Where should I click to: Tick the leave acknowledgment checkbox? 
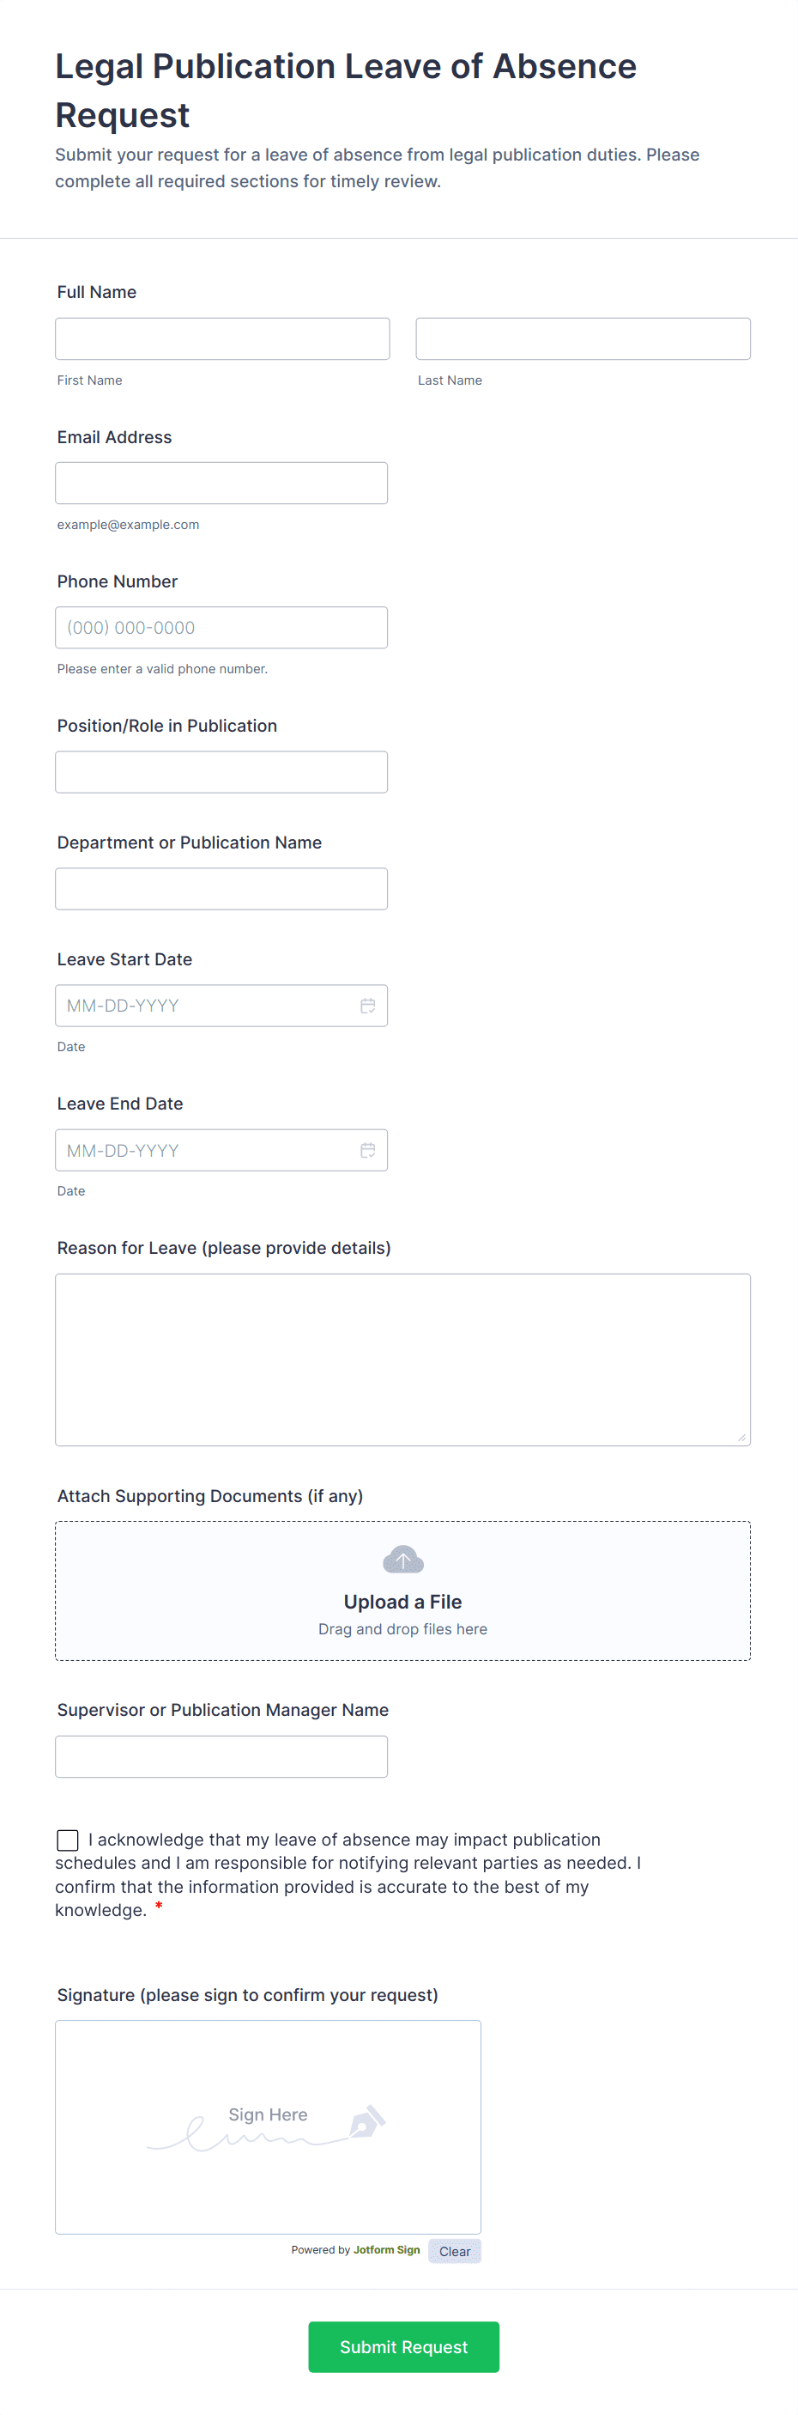click(68, 1840)
